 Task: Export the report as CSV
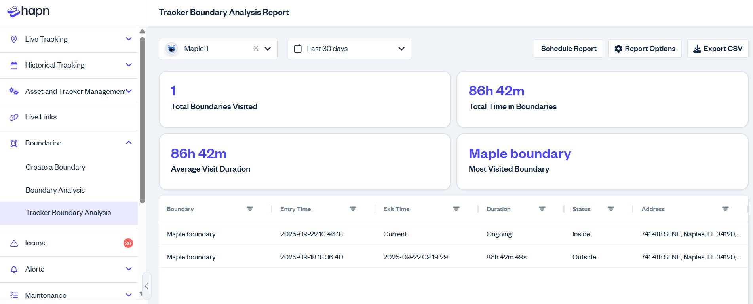(x=717, y=49)
